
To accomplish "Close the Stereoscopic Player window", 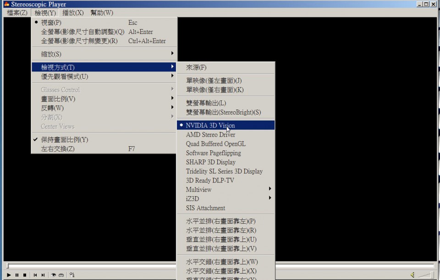I will pyautogui.click(x=433, y=4).
